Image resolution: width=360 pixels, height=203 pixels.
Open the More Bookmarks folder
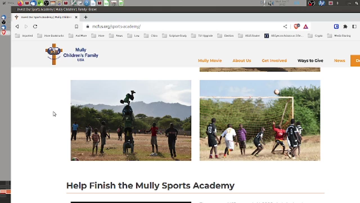[51, 36]
